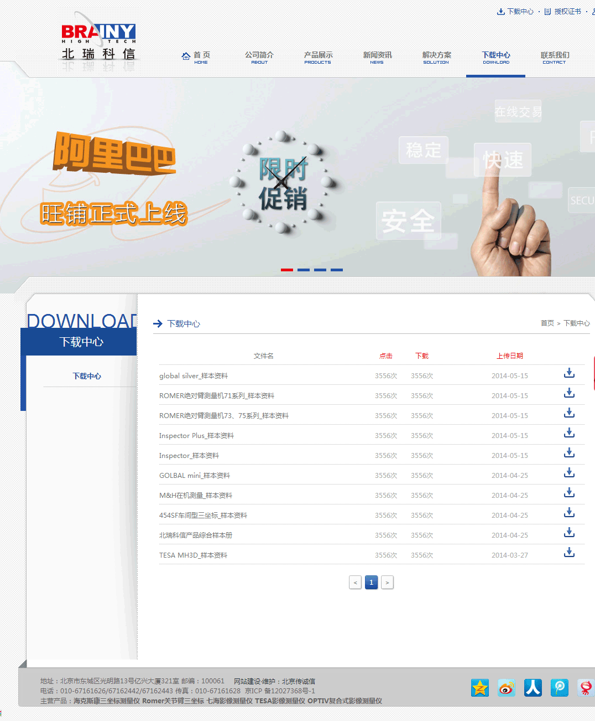This screenshot has width=595, height=721.
Task: Click the 上传日期 column header
Action: (x=510, y=356)
